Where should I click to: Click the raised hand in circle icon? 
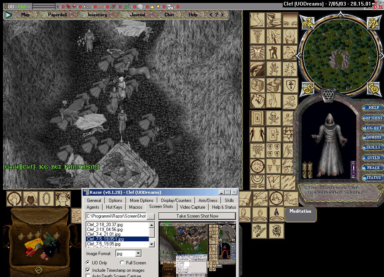(x=14, y=199)
